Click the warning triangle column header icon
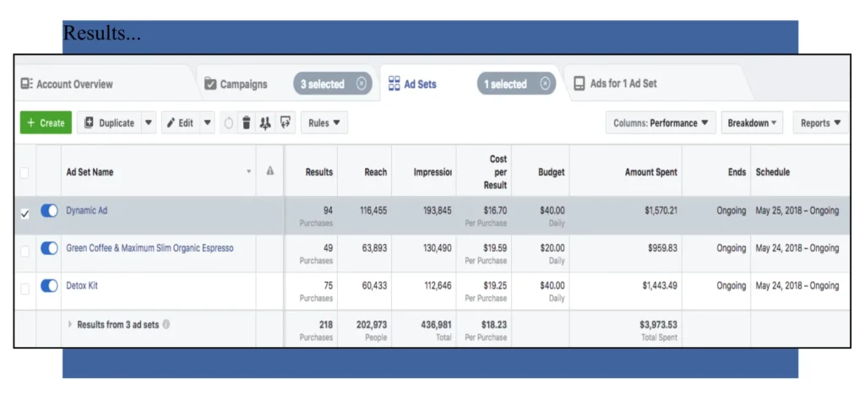The height and width of the screenshot is (395, 865). [x=270, y=171]
